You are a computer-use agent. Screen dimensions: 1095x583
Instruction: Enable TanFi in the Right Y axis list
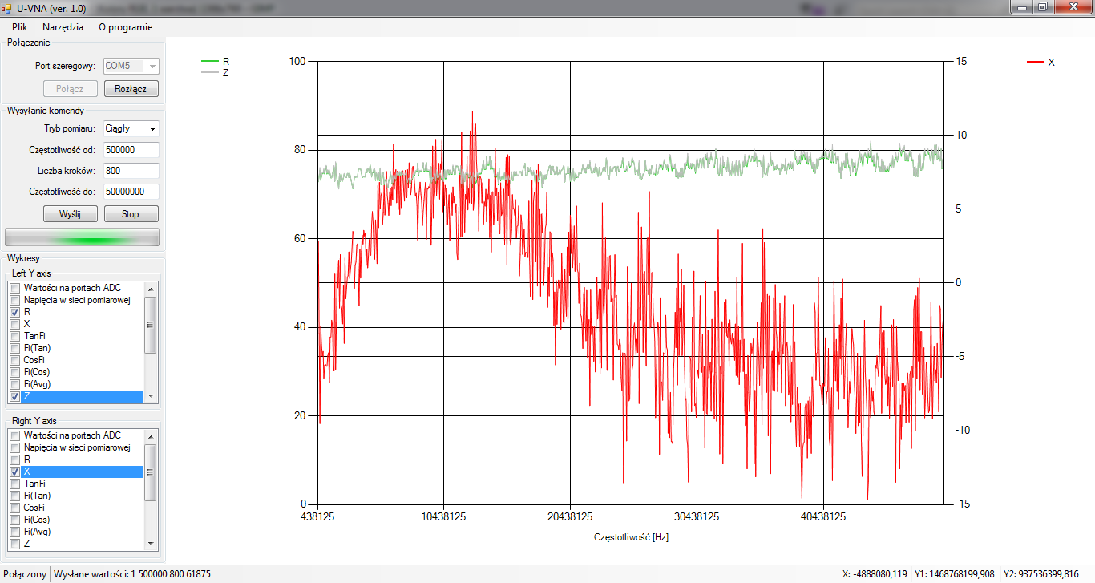[x=14, y=484]
